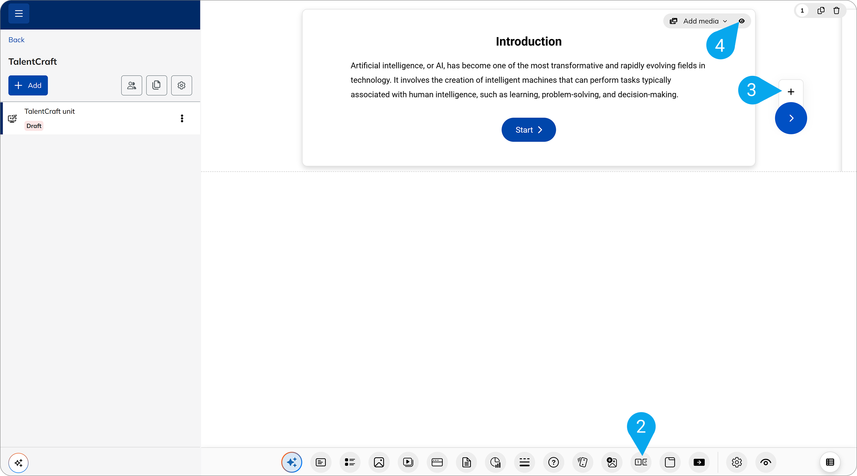The height and width of the screenshot is (476, 857).
Task: Open the list panel button at bottom right
Action: (x=830, y=462)
